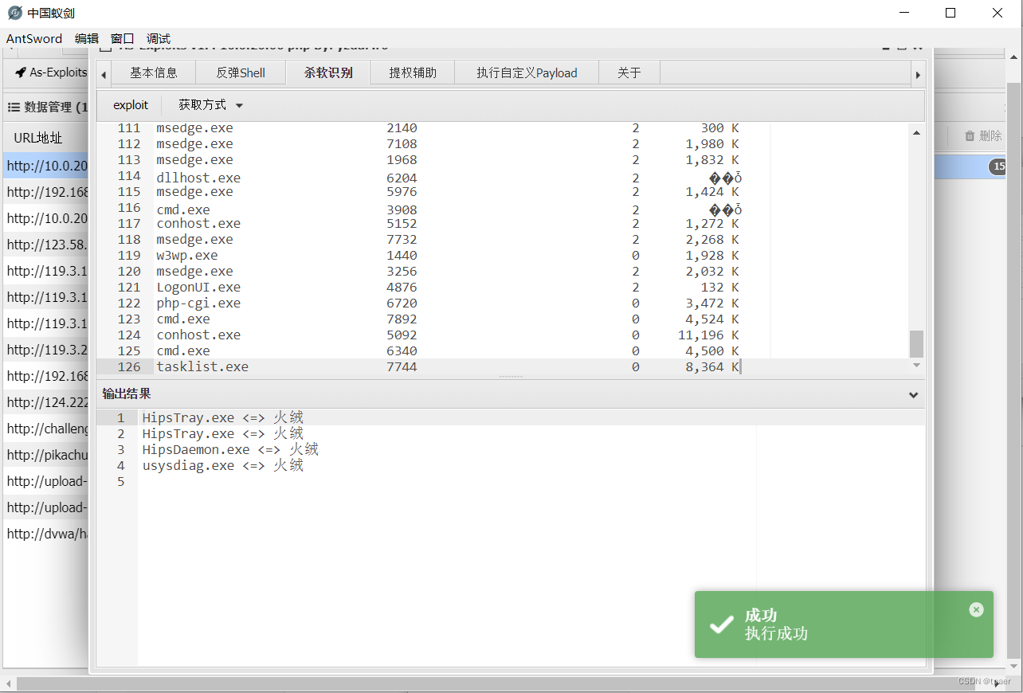Viewport: 1023px width, 693px height.
Task: Select the http://123.58. URL entry
Action: (47, 245)
